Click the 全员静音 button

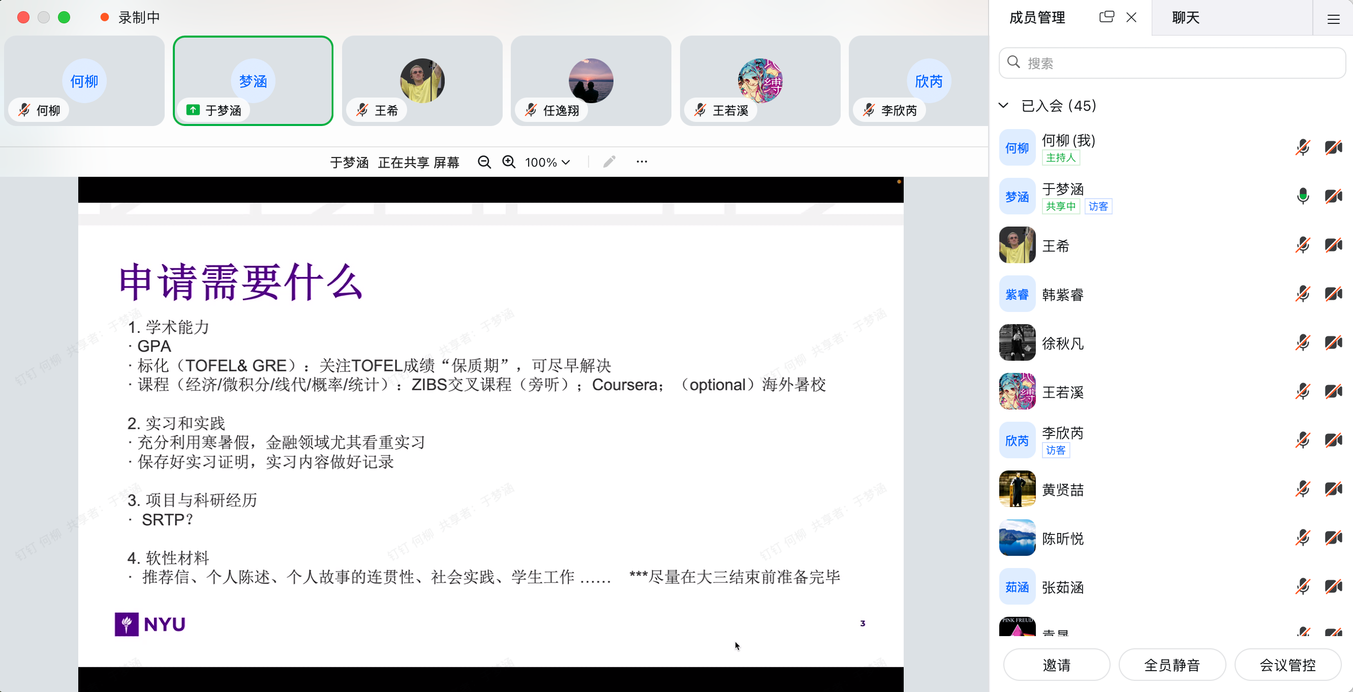pyautogui.click(x=1172, y=665)
